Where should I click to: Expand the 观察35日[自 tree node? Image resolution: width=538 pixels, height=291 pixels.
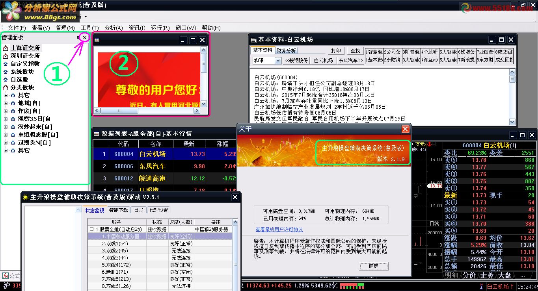tap(6, 119)
